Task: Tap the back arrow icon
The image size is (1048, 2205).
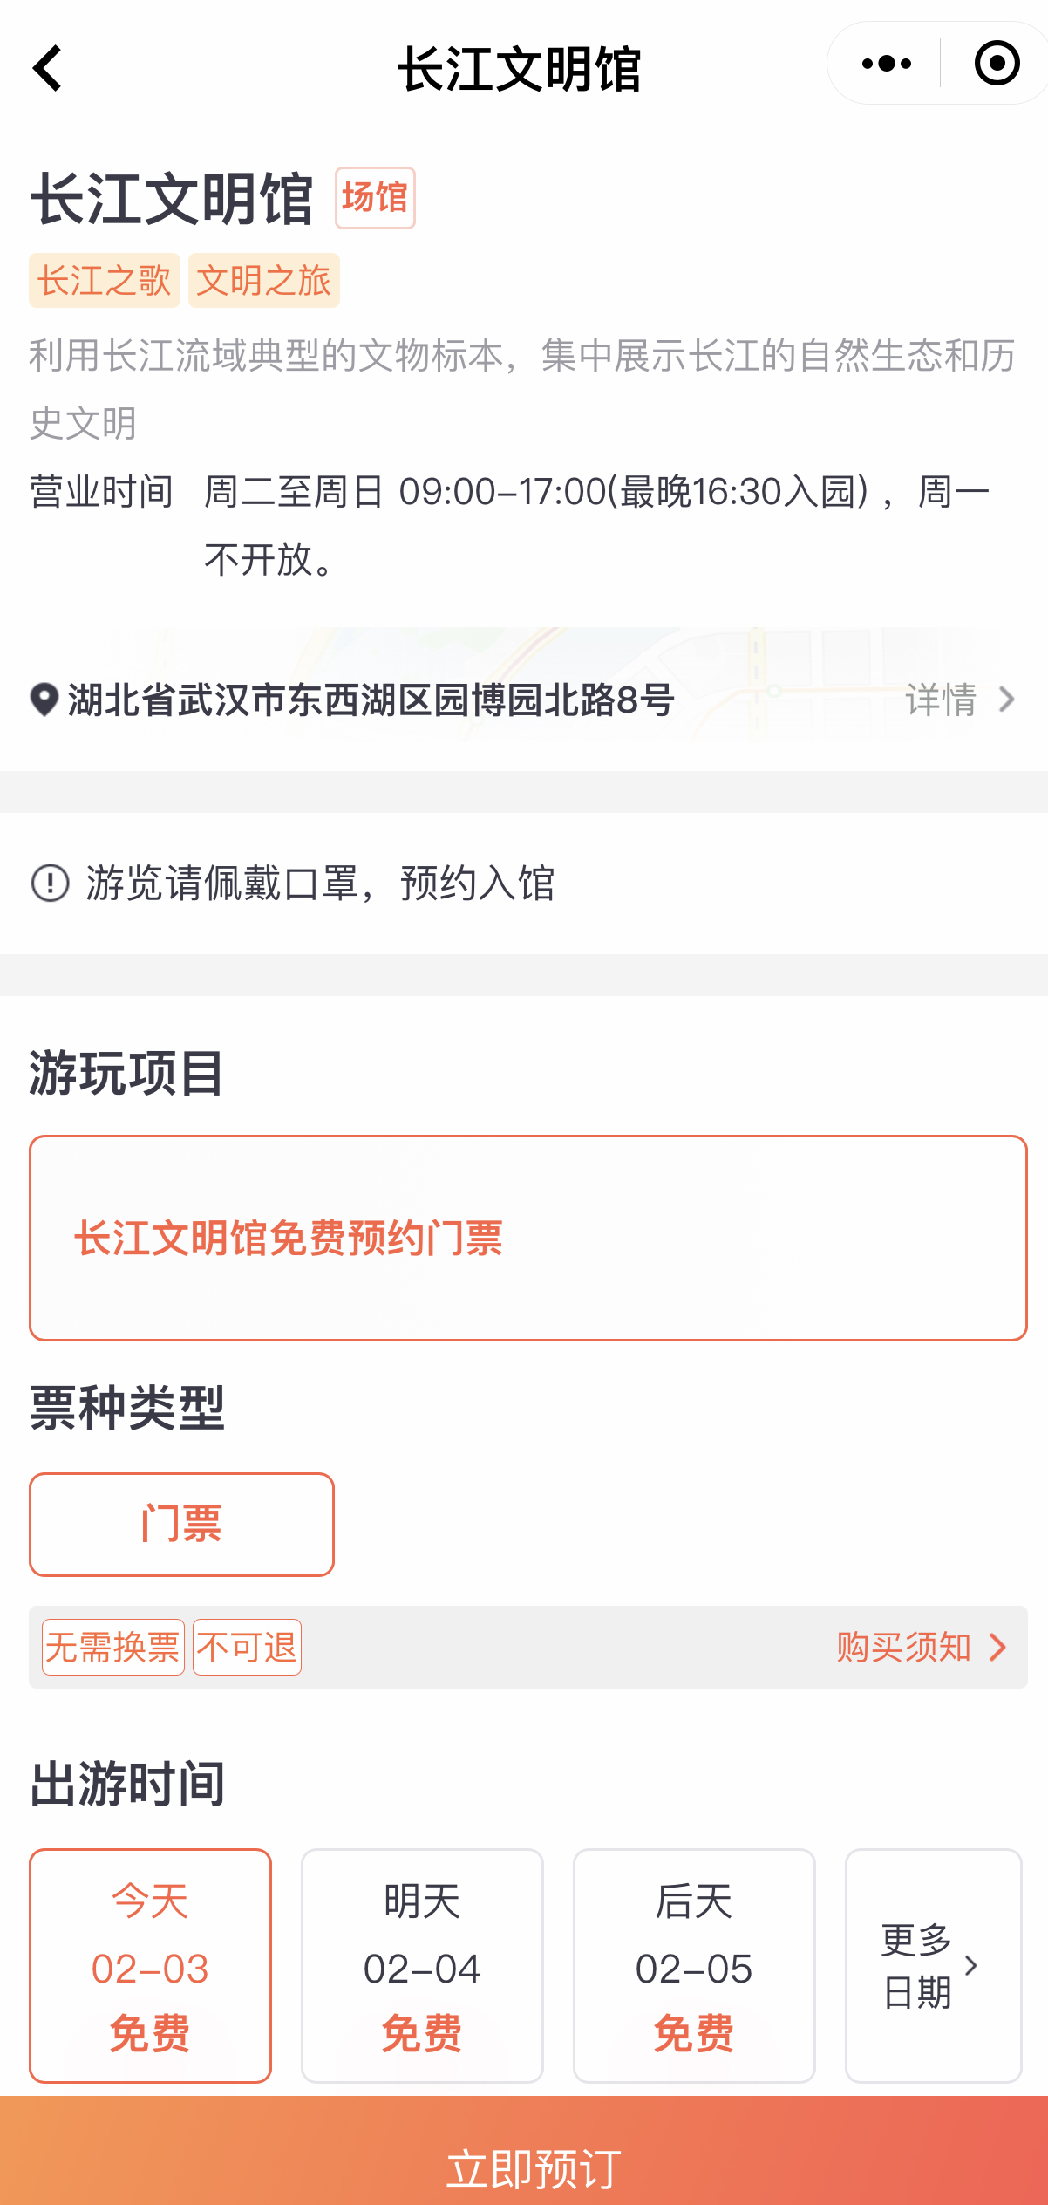Action: [x=48, y=68]
